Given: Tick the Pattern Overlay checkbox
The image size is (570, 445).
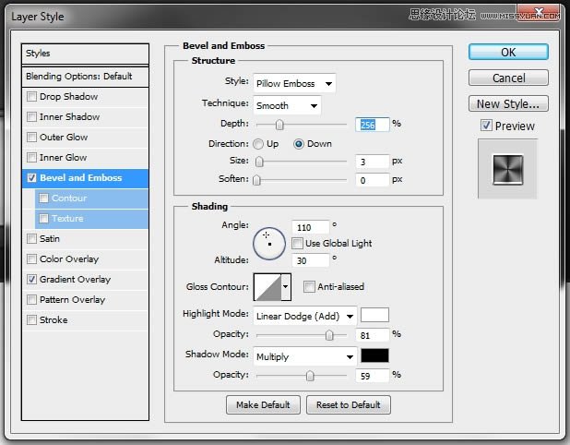Looking at the screenshot, I should 32,300.
